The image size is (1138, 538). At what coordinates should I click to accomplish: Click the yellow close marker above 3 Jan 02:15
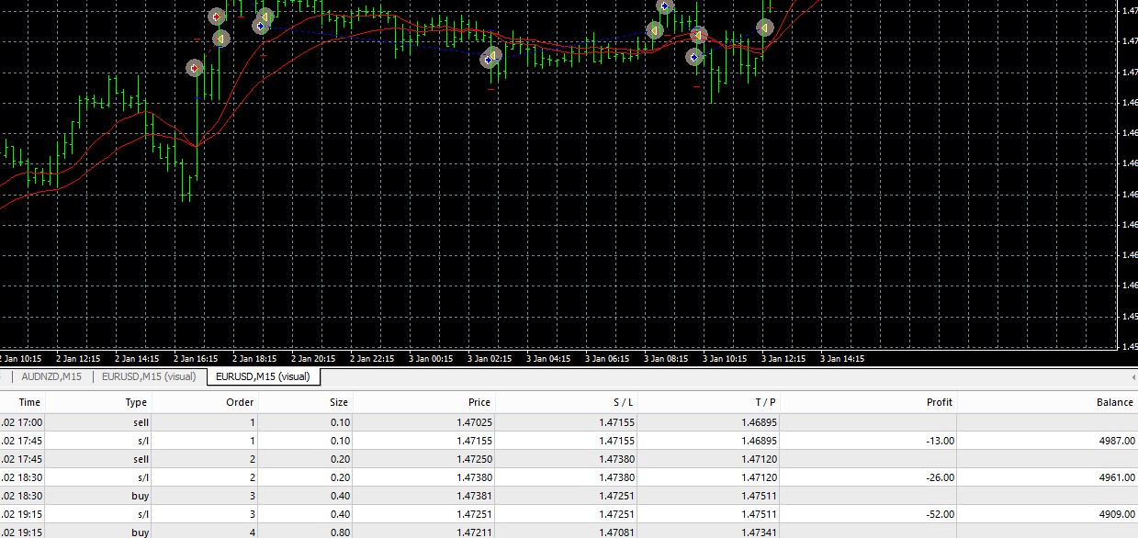(493, 56)
